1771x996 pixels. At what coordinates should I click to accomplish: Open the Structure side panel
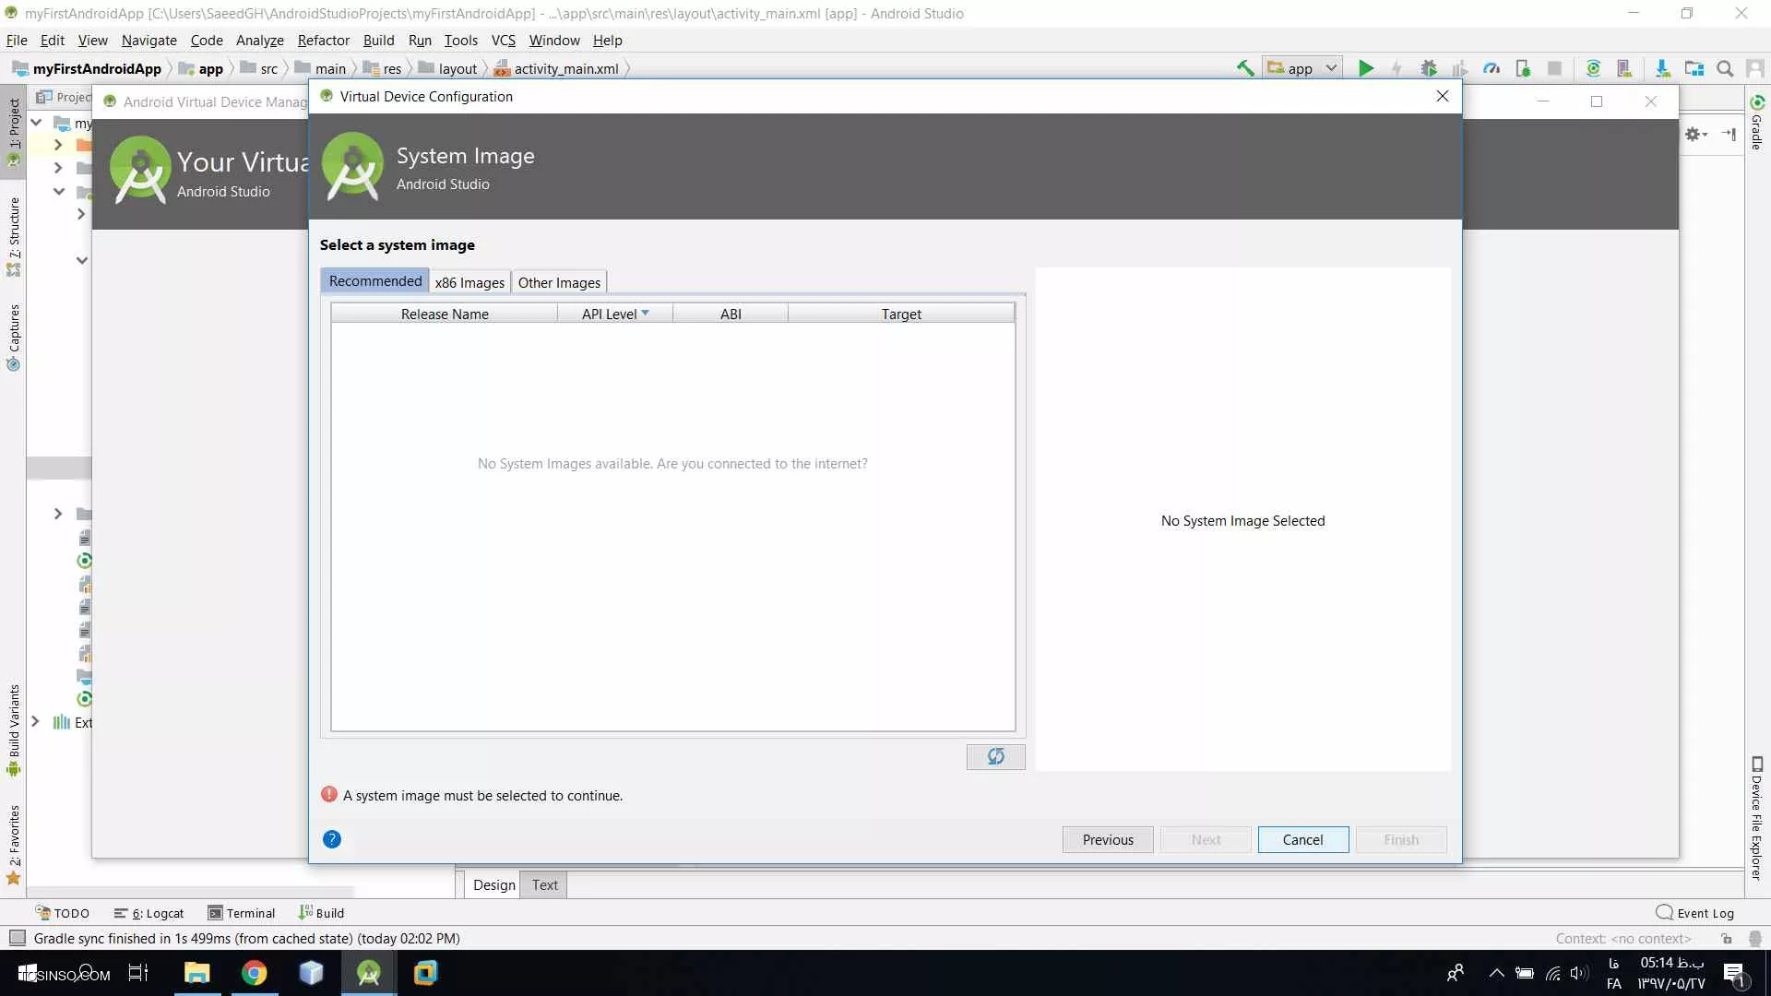[14, 237]
